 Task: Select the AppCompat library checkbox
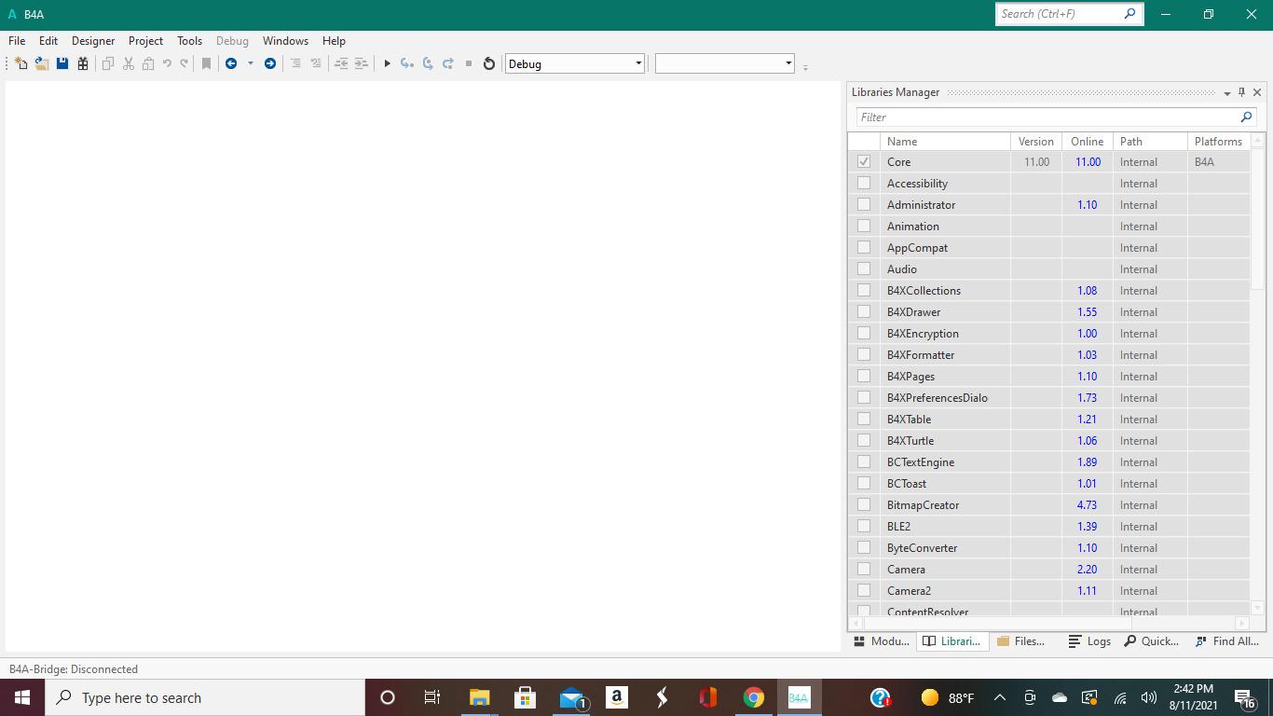pyautogui.click(x=864, y=248)
